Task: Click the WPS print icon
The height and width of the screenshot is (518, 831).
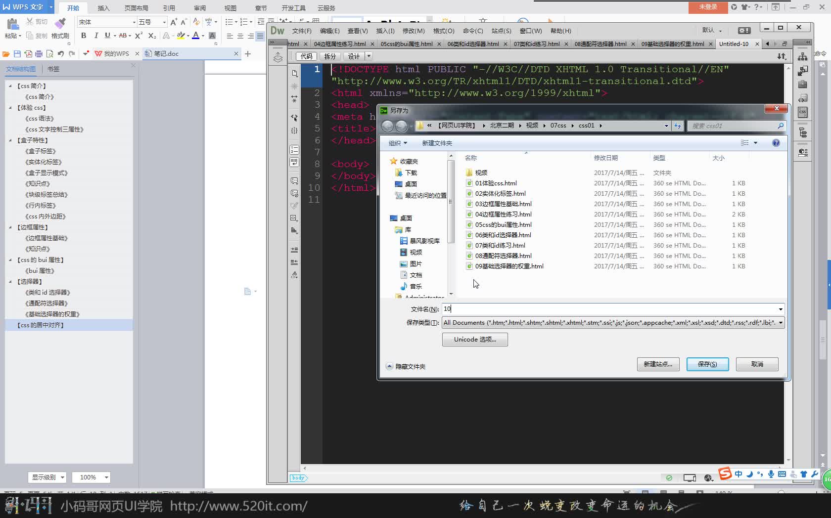Action: tap(39, 53)
